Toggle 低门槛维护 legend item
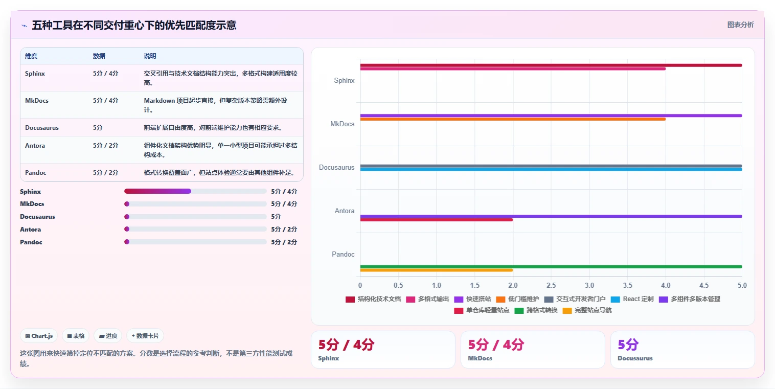This screenshot has width=775, height=389. pos(517,299)
